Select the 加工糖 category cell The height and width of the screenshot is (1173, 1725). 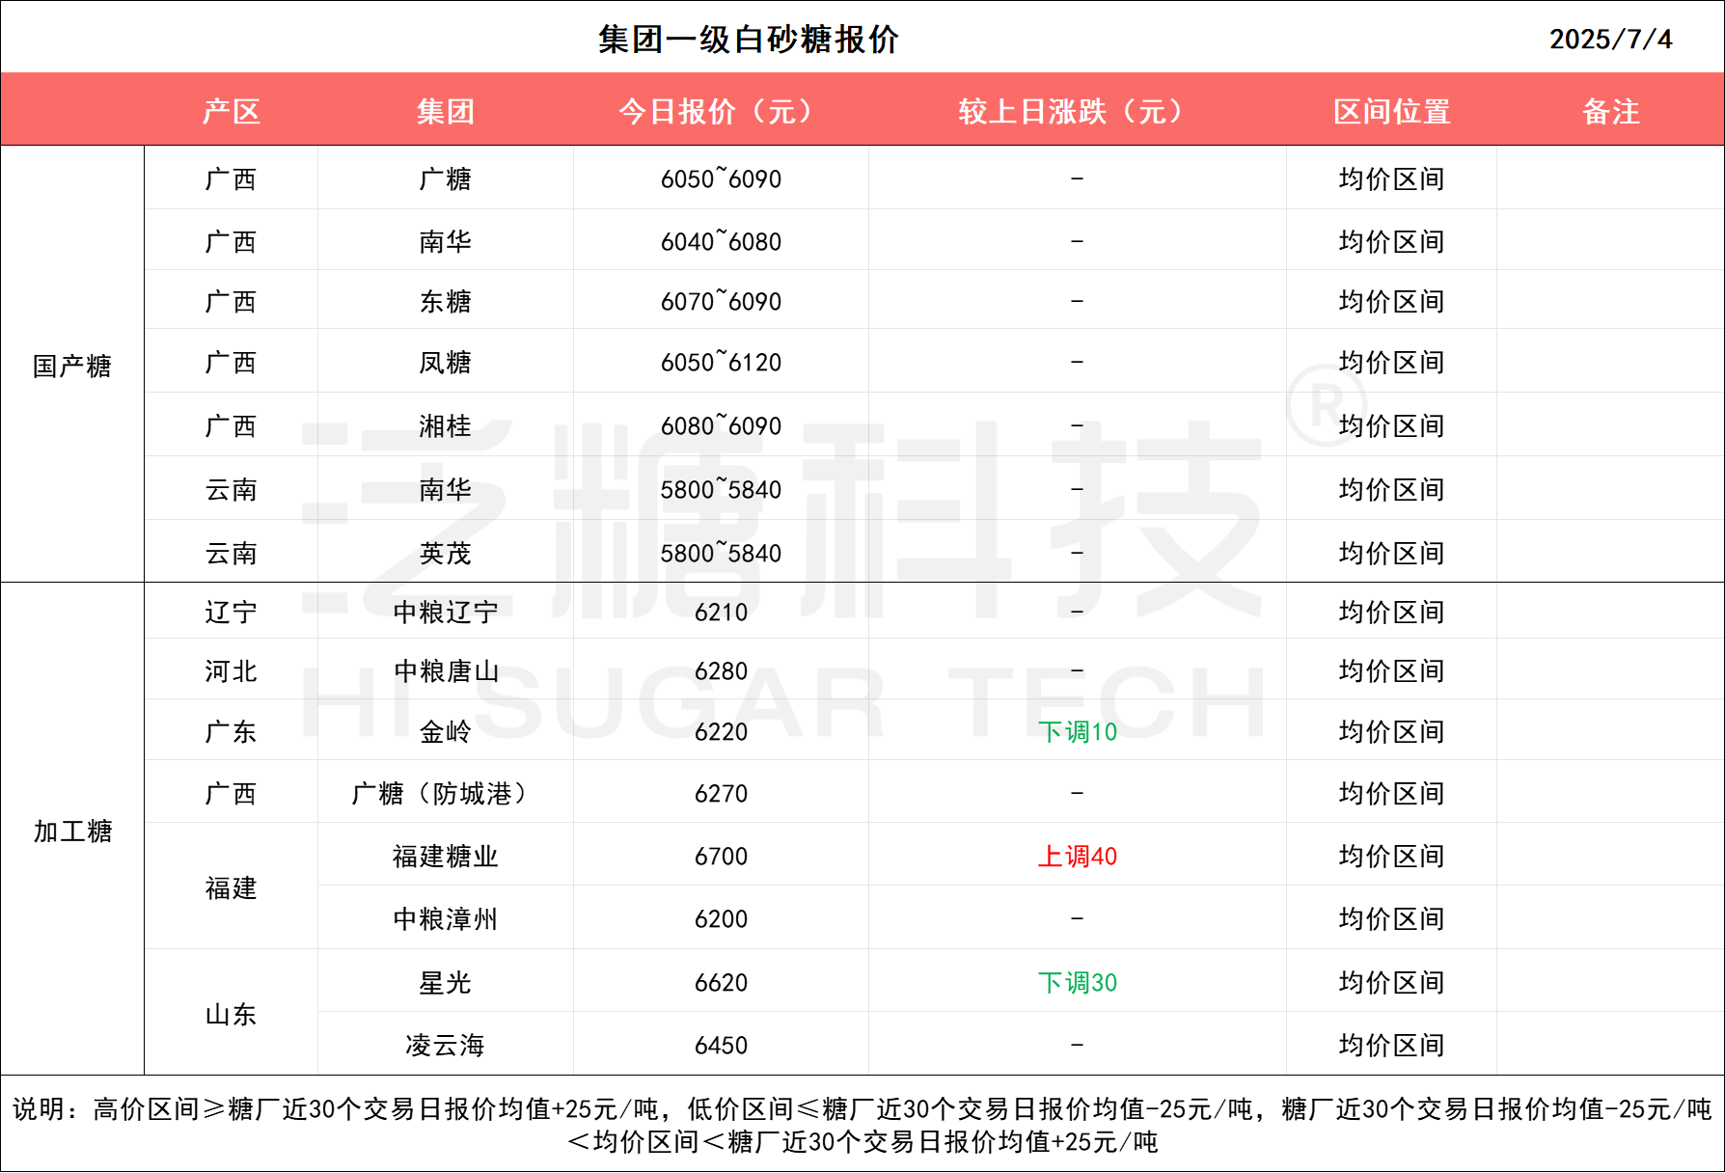[72, 831]
